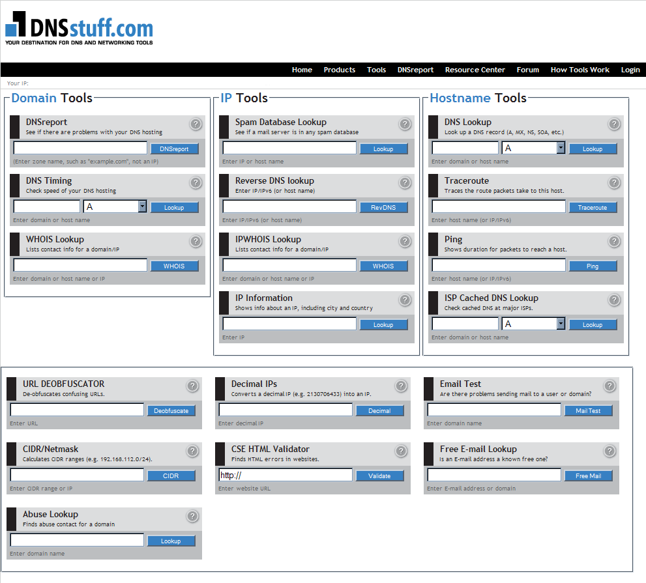This screenshot has width=646, height=583.
Task: Click help icon for Reverse DNS lookup
Action: pos(405,182)
